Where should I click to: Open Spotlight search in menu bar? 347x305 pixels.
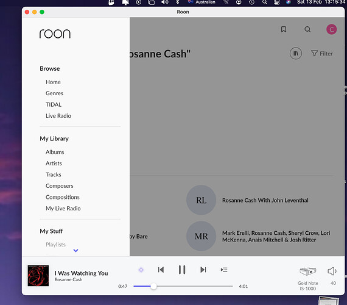tap(264, 2)
